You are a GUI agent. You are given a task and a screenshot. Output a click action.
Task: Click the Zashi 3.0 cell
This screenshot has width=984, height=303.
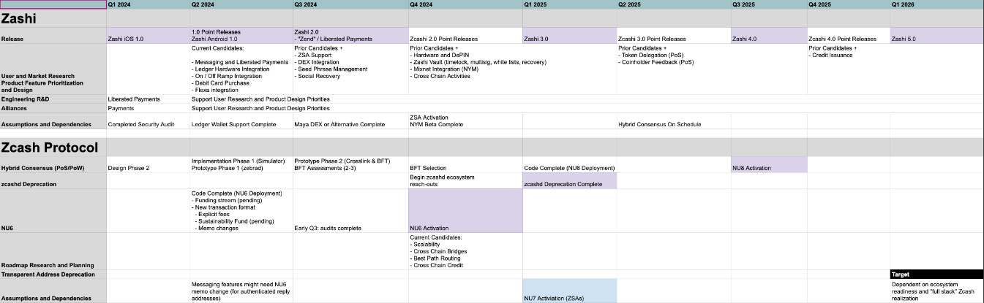click(569, 35)
